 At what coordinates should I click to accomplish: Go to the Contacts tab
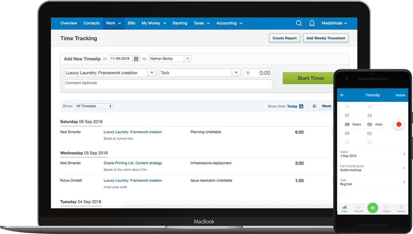(x=91, y=23)
